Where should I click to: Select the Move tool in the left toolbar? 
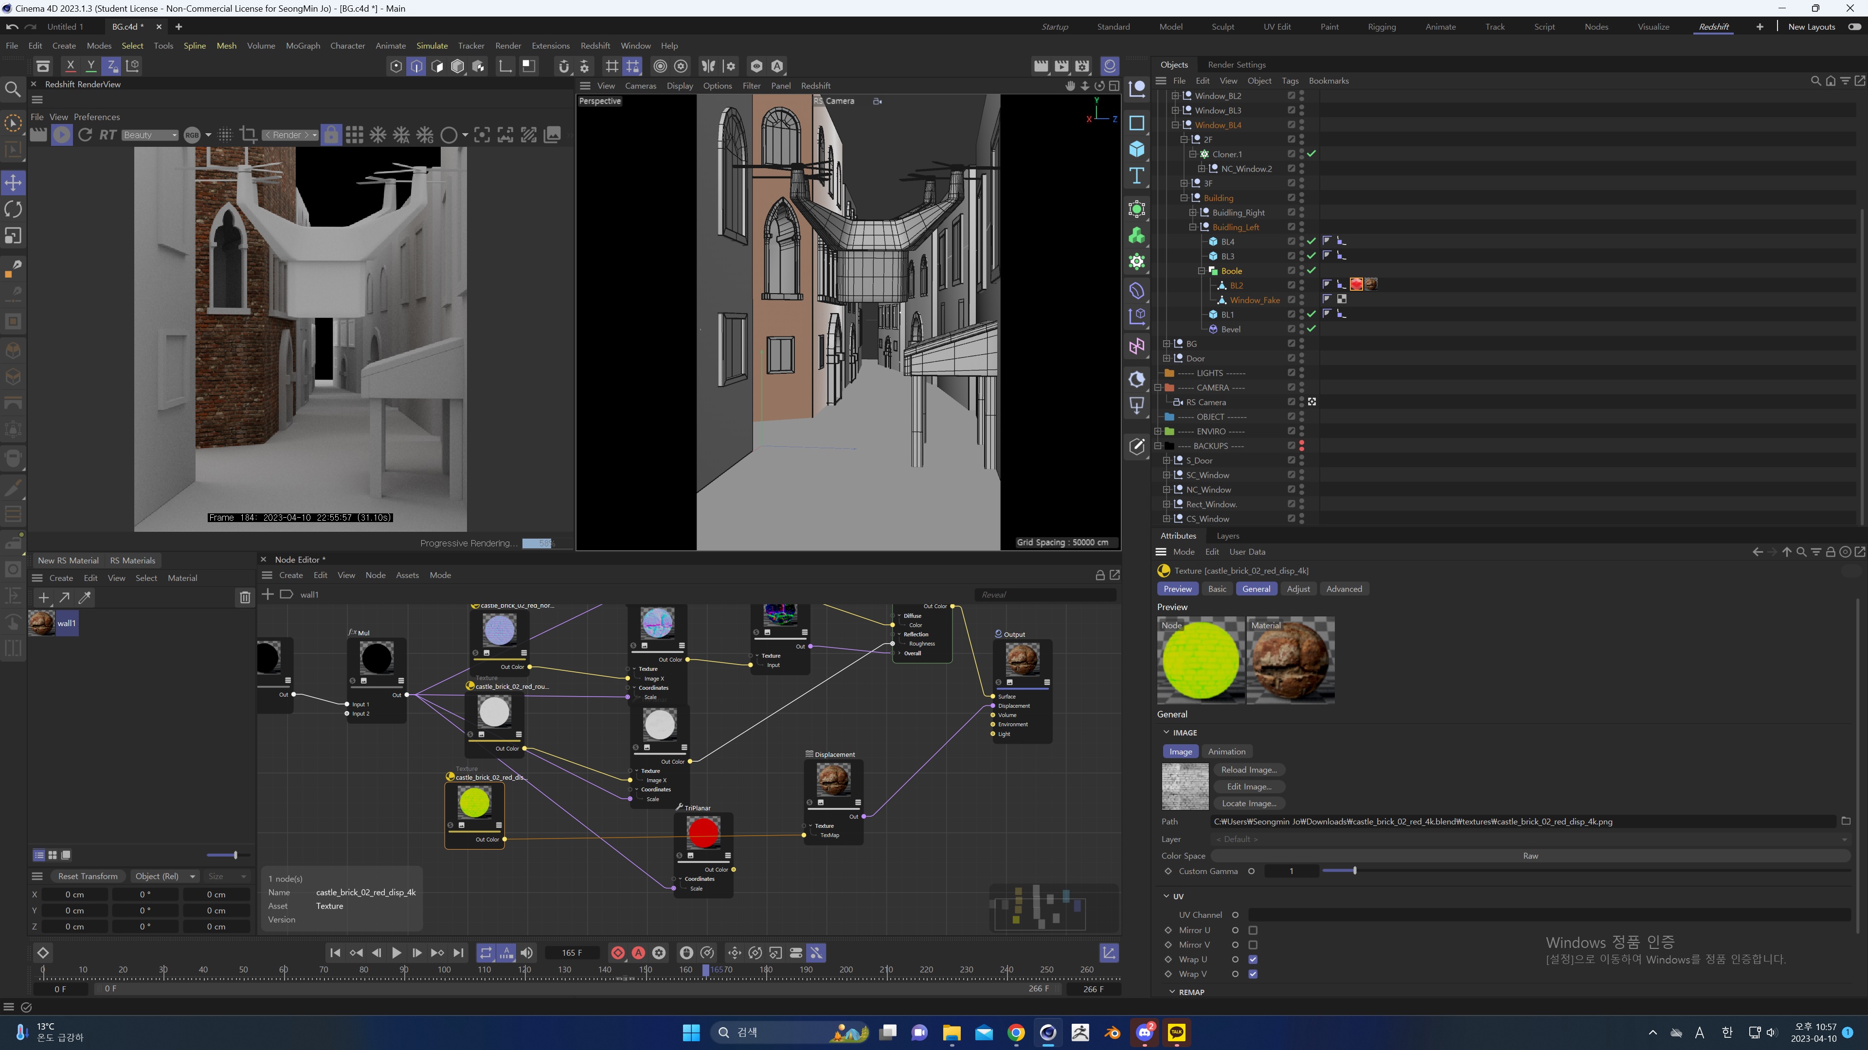coord(13,183)
